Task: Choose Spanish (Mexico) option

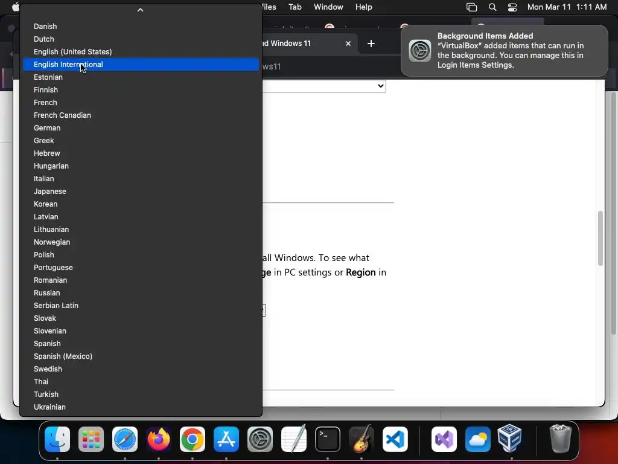Action: (141, 356)
